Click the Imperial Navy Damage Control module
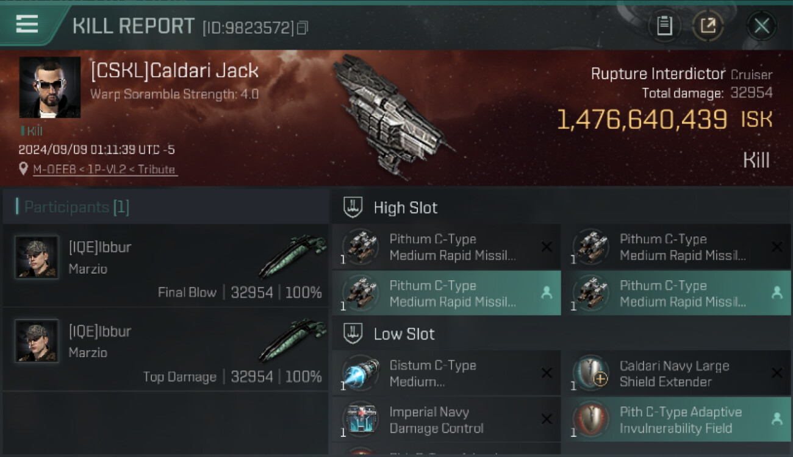 tap(446, 420)
